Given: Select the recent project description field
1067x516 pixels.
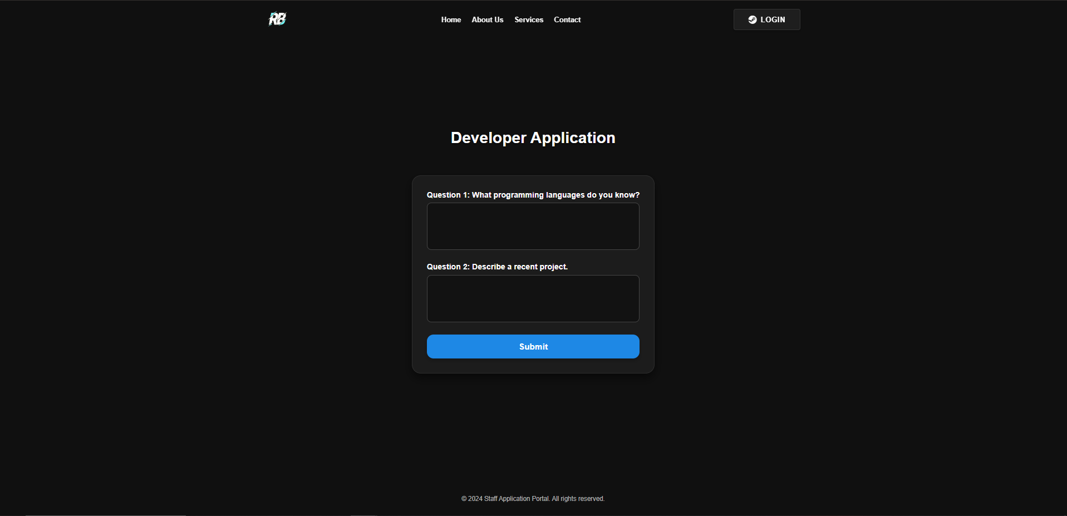Looking at the screenshot, I should point(533,298).
